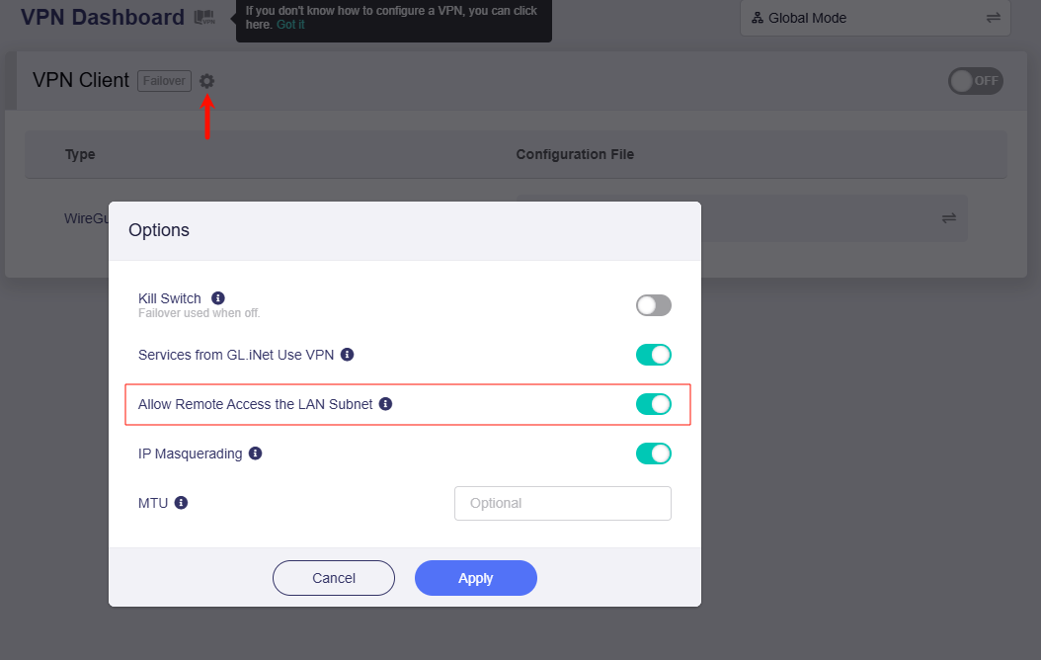Image resolution: width=1041 pixels, height=660 pixels.
Task: Click the VPN Client settings gear icon
Action: tap(206, 81)
